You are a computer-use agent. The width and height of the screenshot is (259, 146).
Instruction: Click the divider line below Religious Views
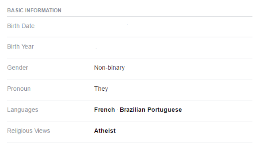click(x=129, y=142)
